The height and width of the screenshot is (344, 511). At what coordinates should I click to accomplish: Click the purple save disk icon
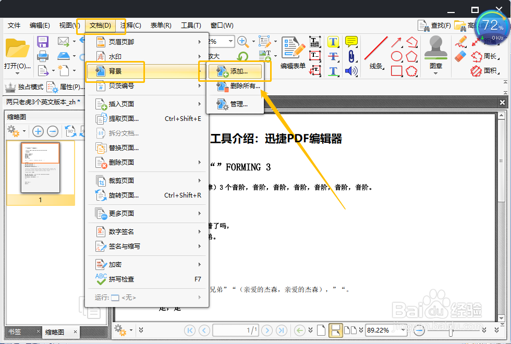pos(43,42)
